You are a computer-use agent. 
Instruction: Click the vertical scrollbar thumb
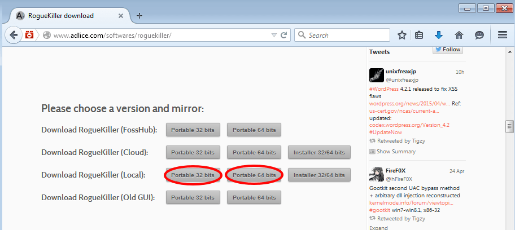click(x=510, y=126)
